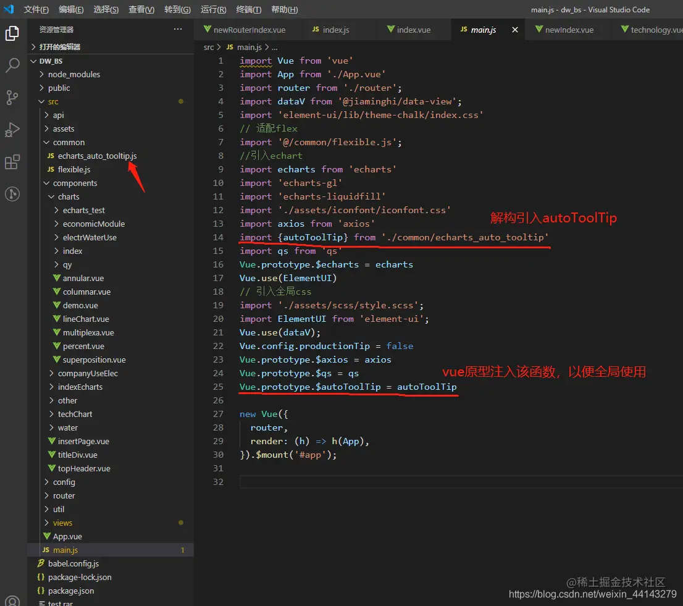683x606 pixels.
Task: Click src in editor breadcrumb
Action: (x=209, y=47)
